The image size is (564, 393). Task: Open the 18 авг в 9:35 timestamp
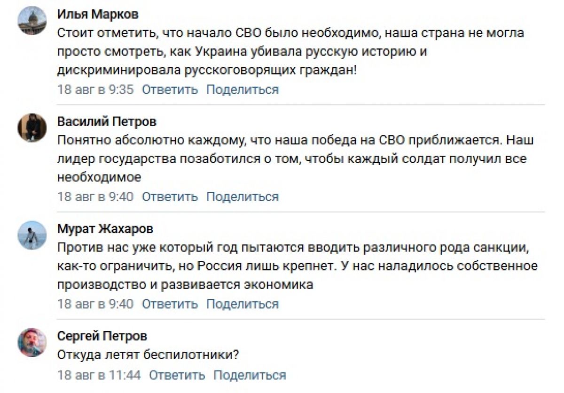pyautogui.click(x=95, y=90)
